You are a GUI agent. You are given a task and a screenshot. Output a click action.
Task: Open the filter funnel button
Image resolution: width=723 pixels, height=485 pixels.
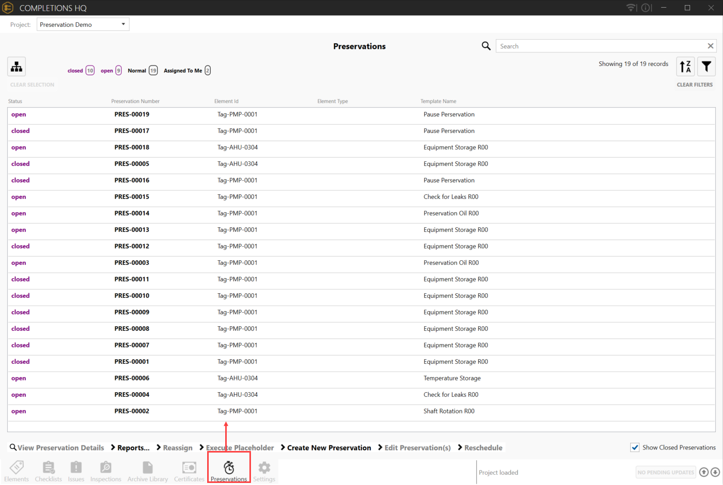point(707,66)
